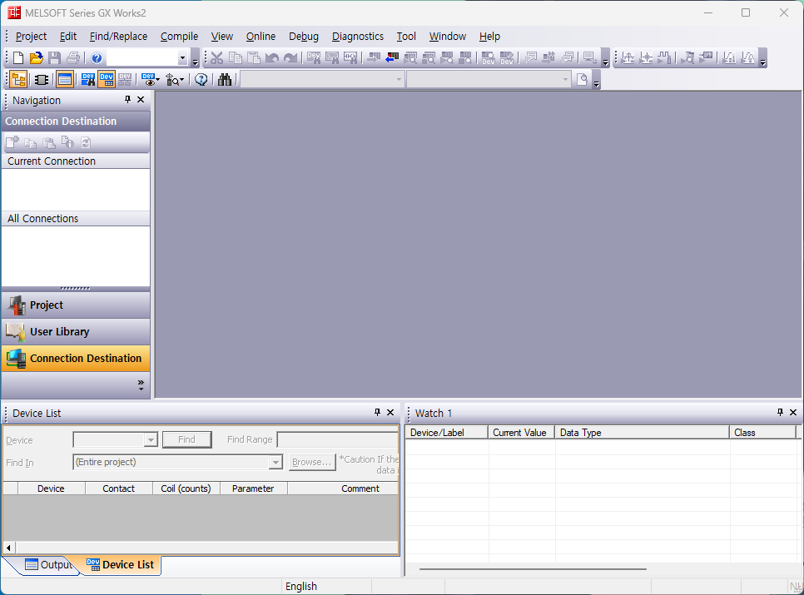
Task: Click the Find button in Device List
Action: (x=186, y=439)
